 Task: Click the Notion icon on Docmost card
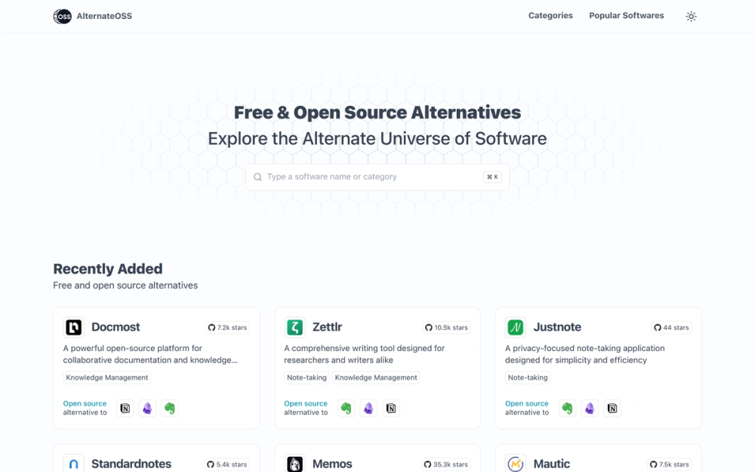(x=125, y=409)
